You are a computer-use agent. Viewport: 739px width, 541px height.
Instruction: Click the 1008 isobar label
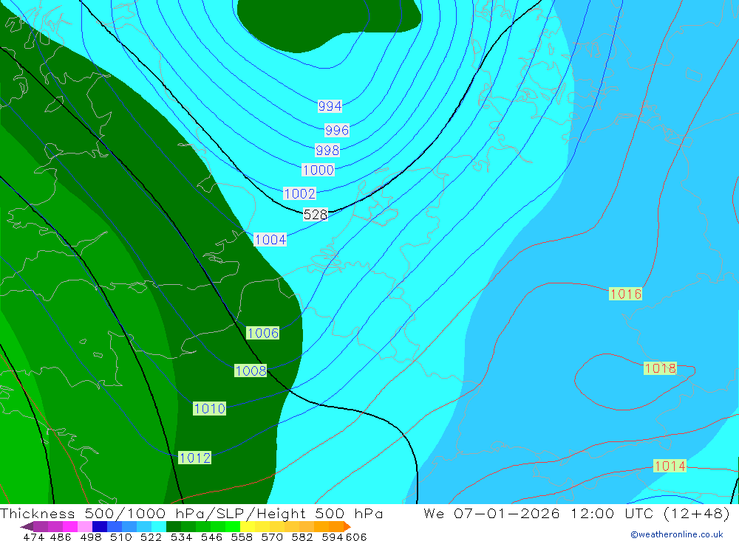(251, 371)
